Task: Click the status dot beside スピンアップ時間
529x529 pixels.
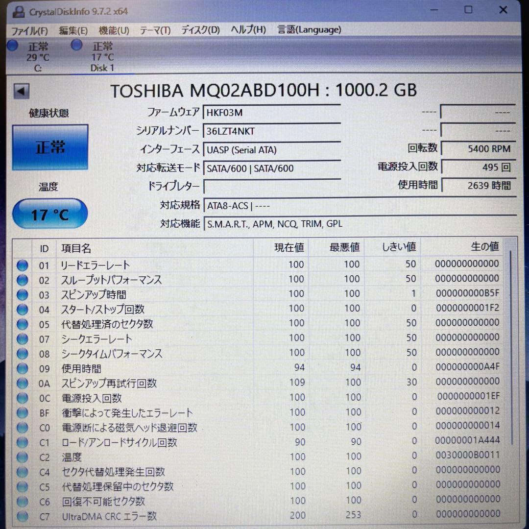Action: point(23,295)
